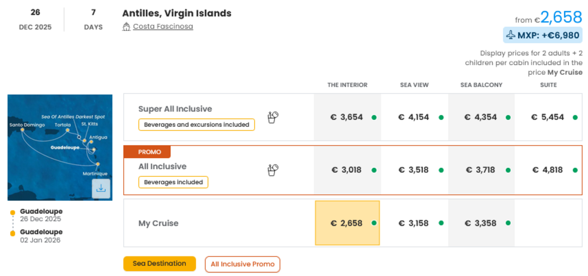Viewport: 588px width, 276px height.
Task: Click green dot beside €3,018 interior price
Action: [x=374, y=170]
